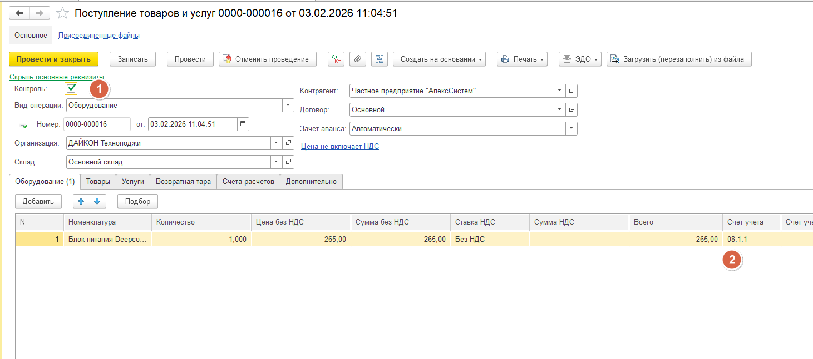Screen dimensions: 813x359
Task: Open attached files via paperclip icon
Action: pyautogui.click(x=358, y=59)
